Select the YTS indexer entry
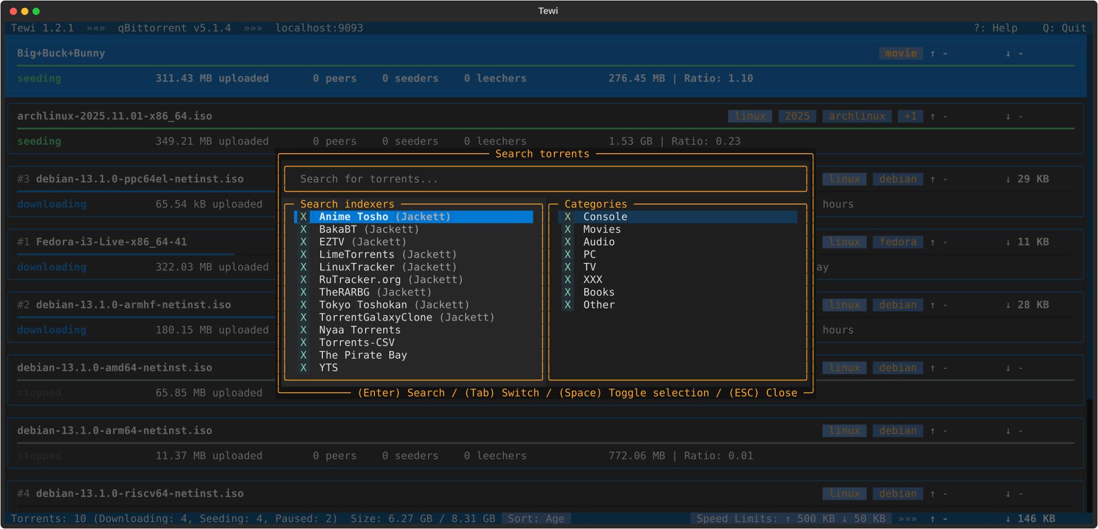This screenshot has height=529, width=1098. click(x=328, y=368)
